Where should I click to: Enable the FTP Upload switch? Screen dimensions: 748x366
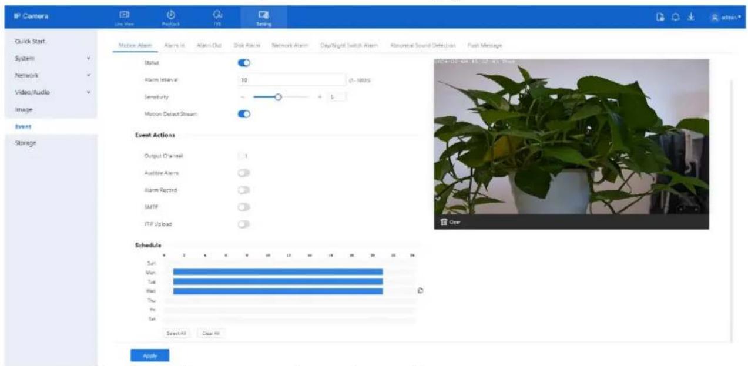(x=244, y=224)
